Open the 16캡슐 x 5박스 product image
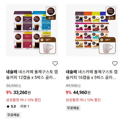 click(x=92, y=30)
